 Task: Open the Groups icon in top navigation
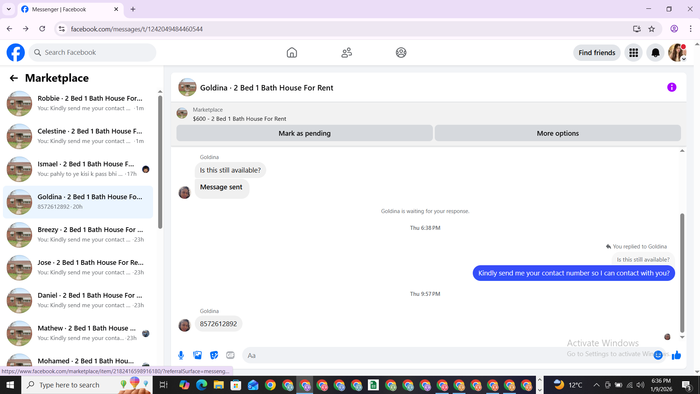pyautogui.click(x=401, y=53)
